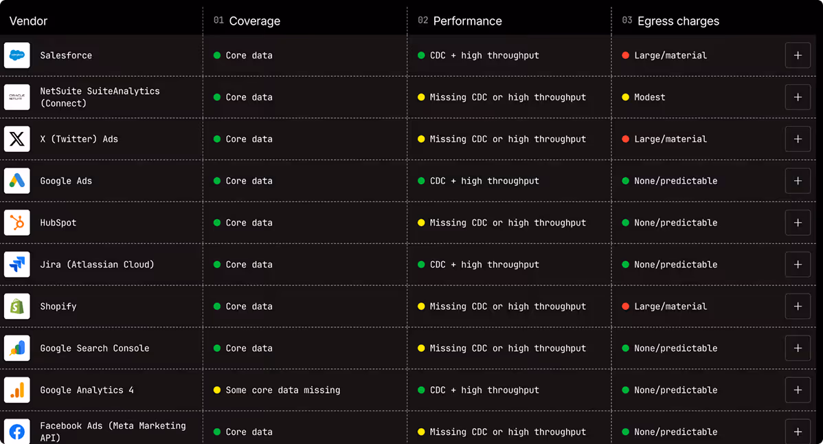The image size is (823, 444).
Task: Select the 02 Performance column header
Action: (x=460, y=21)
